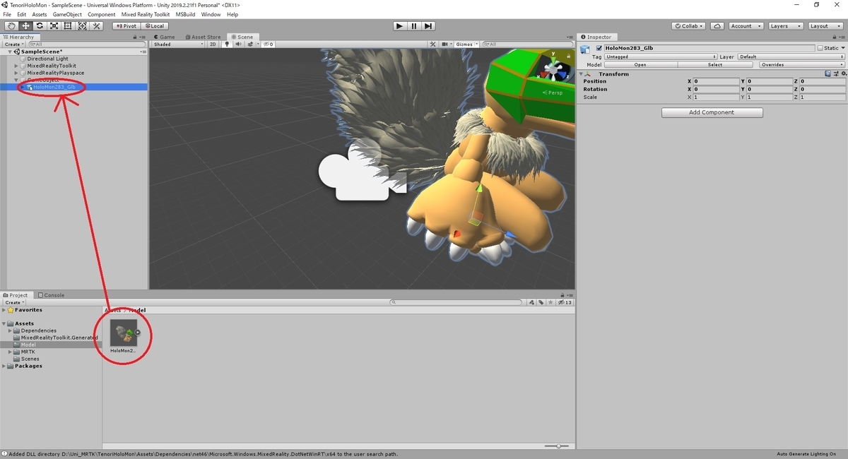Select the Move tool
Viewport: 848px width, 459px height.
click(x=25, y=26)
